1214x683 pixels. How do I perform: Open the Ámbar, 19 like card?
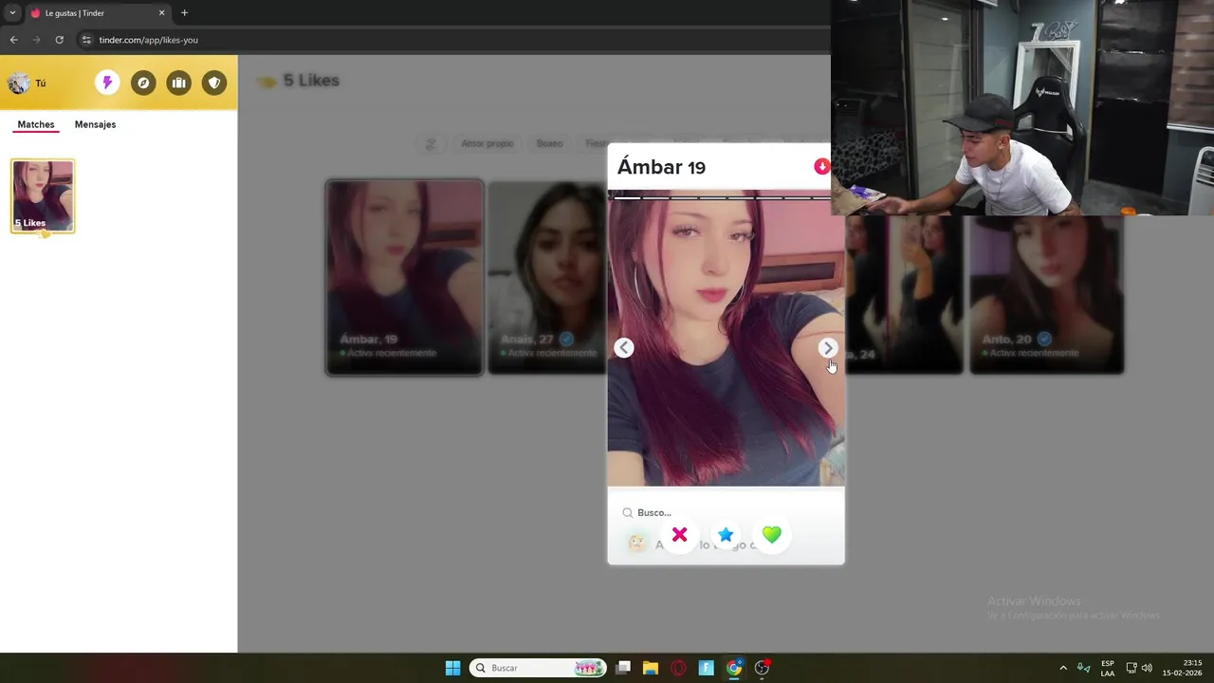click(x=405, y=278)
